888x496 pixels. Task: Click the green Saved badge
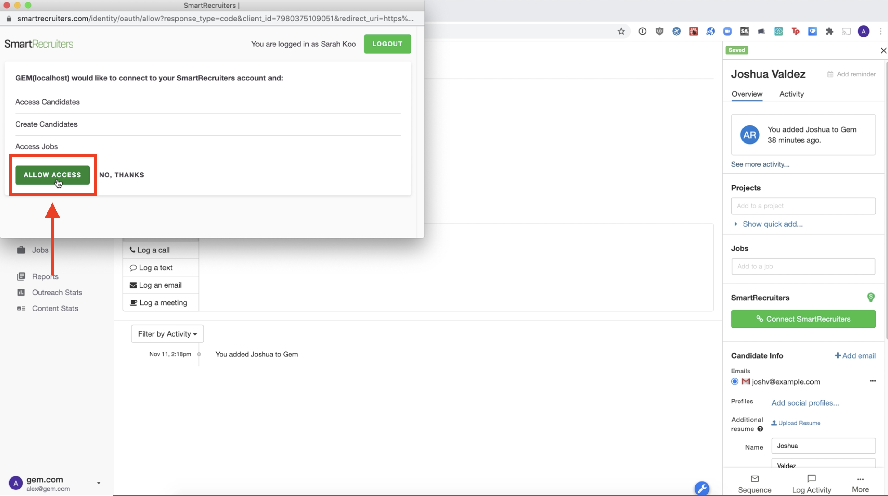pyautogui.click(x=737, y=50)
